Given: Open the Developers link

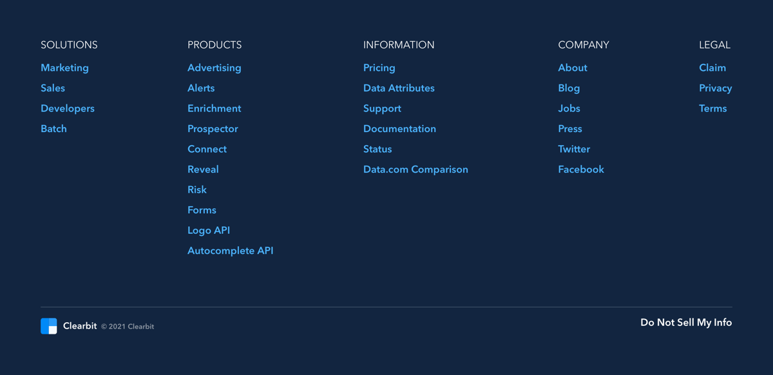Looking at the screenshot, I should pyautogui.click(x=68, y=108).
